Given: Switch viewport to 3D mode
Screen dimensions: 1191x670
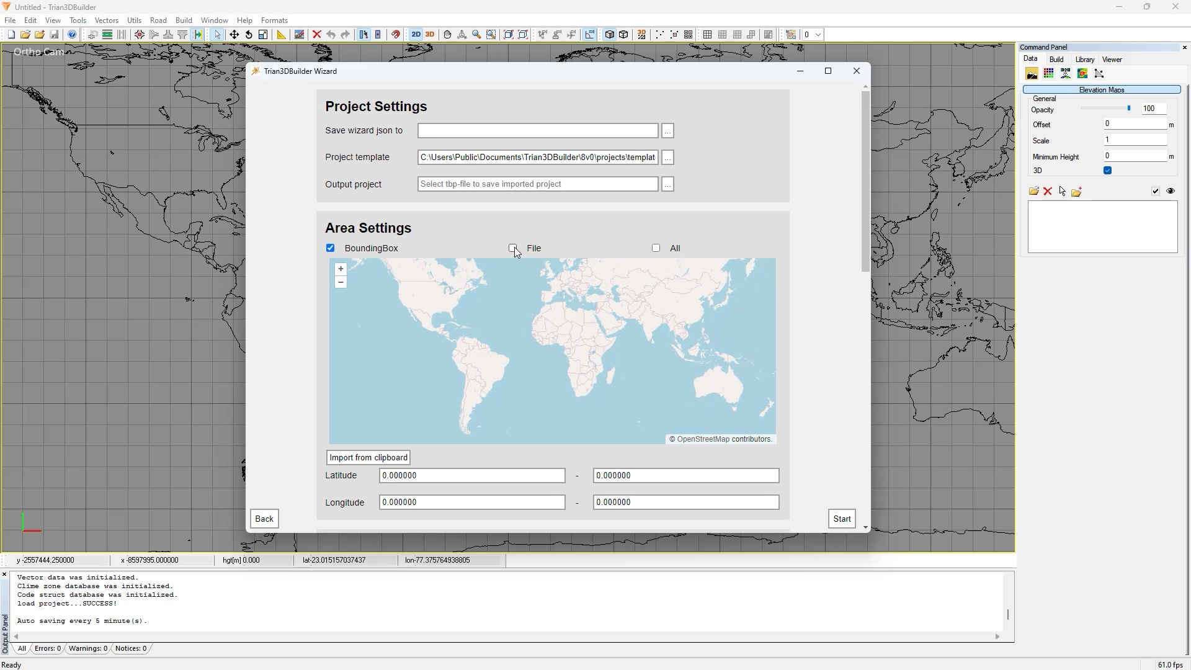Looking at the screenshot, I should pyautogui.click(x=430, y=35).
